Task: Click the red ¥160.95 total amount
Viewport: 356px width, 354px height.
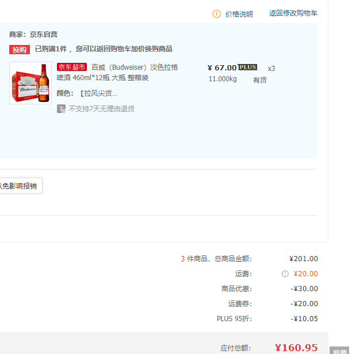Action: (296, 348)
